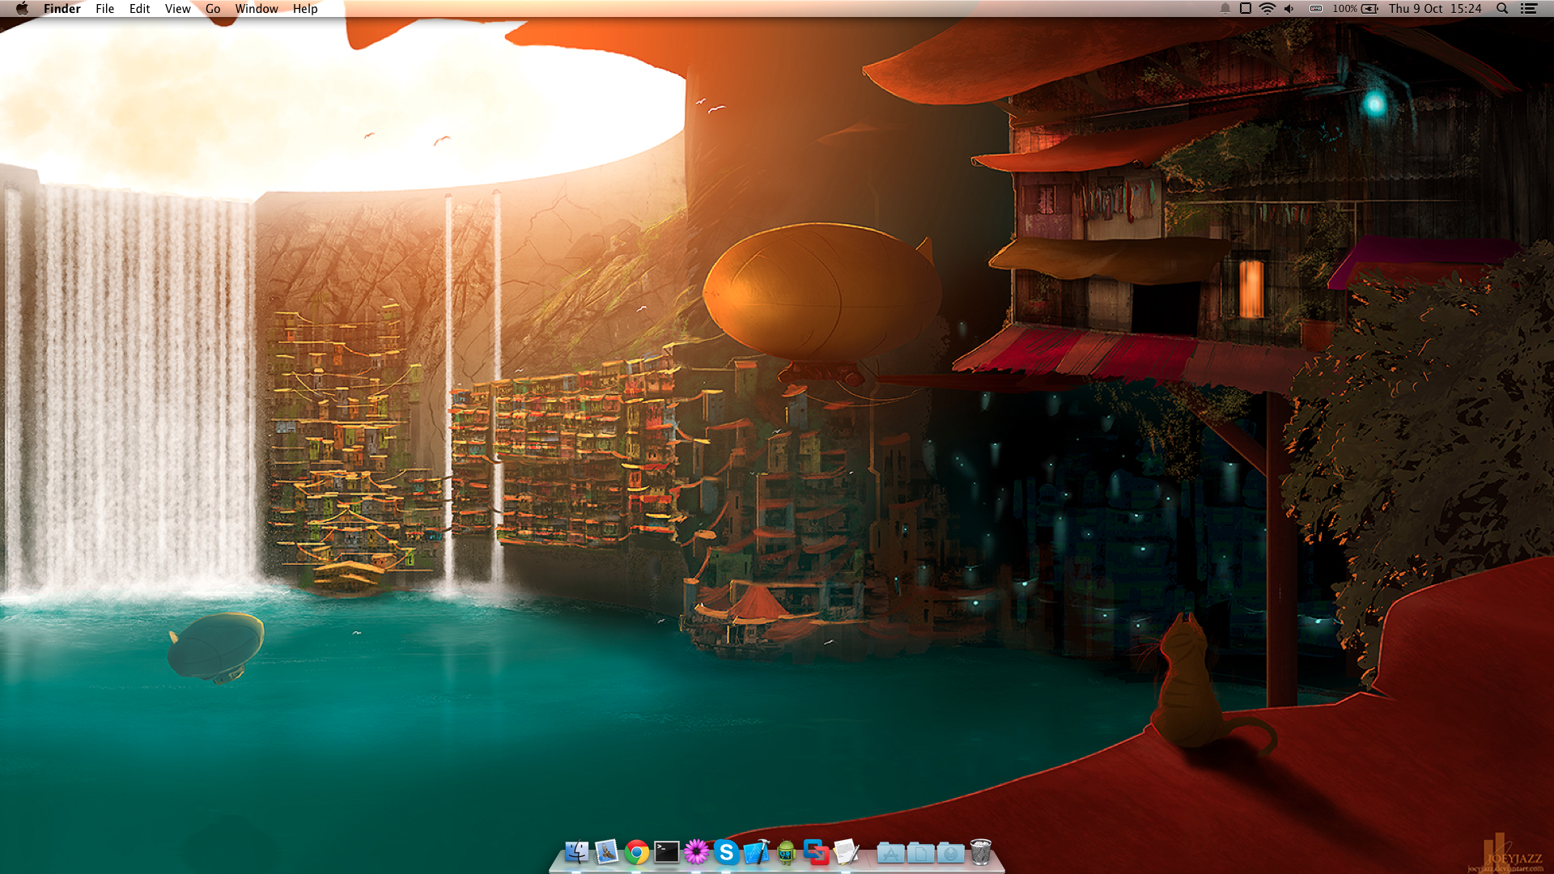1554x874 pixels.
Task: Launch the Android robot app
Action: [x=786, y=852]
